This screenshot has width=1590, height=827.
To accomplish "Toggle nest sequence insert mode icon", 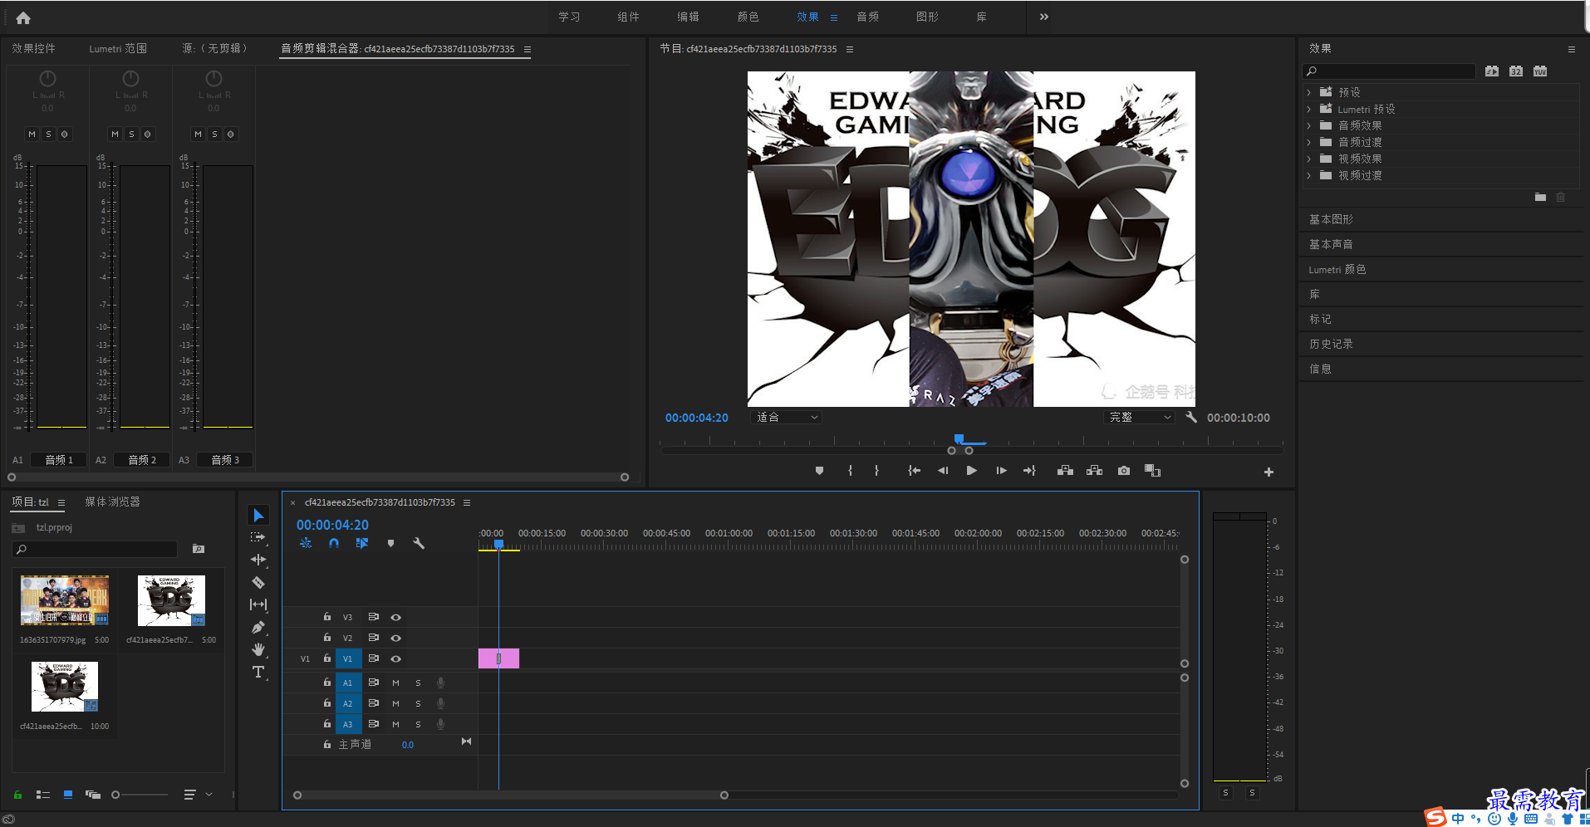I will (306, 543).
